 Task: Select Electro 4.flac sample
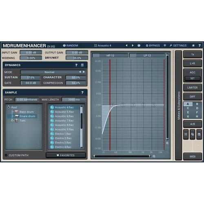tap(63, 147)
